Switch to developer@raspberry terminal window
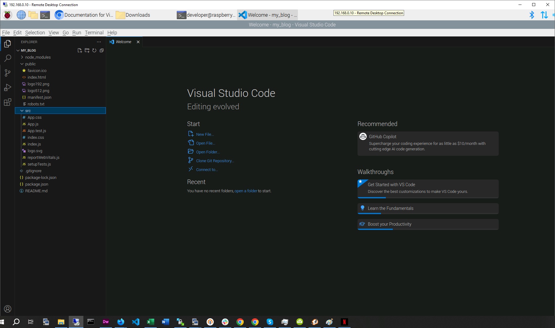Screen dimensions: 555x328 point(206,15)
